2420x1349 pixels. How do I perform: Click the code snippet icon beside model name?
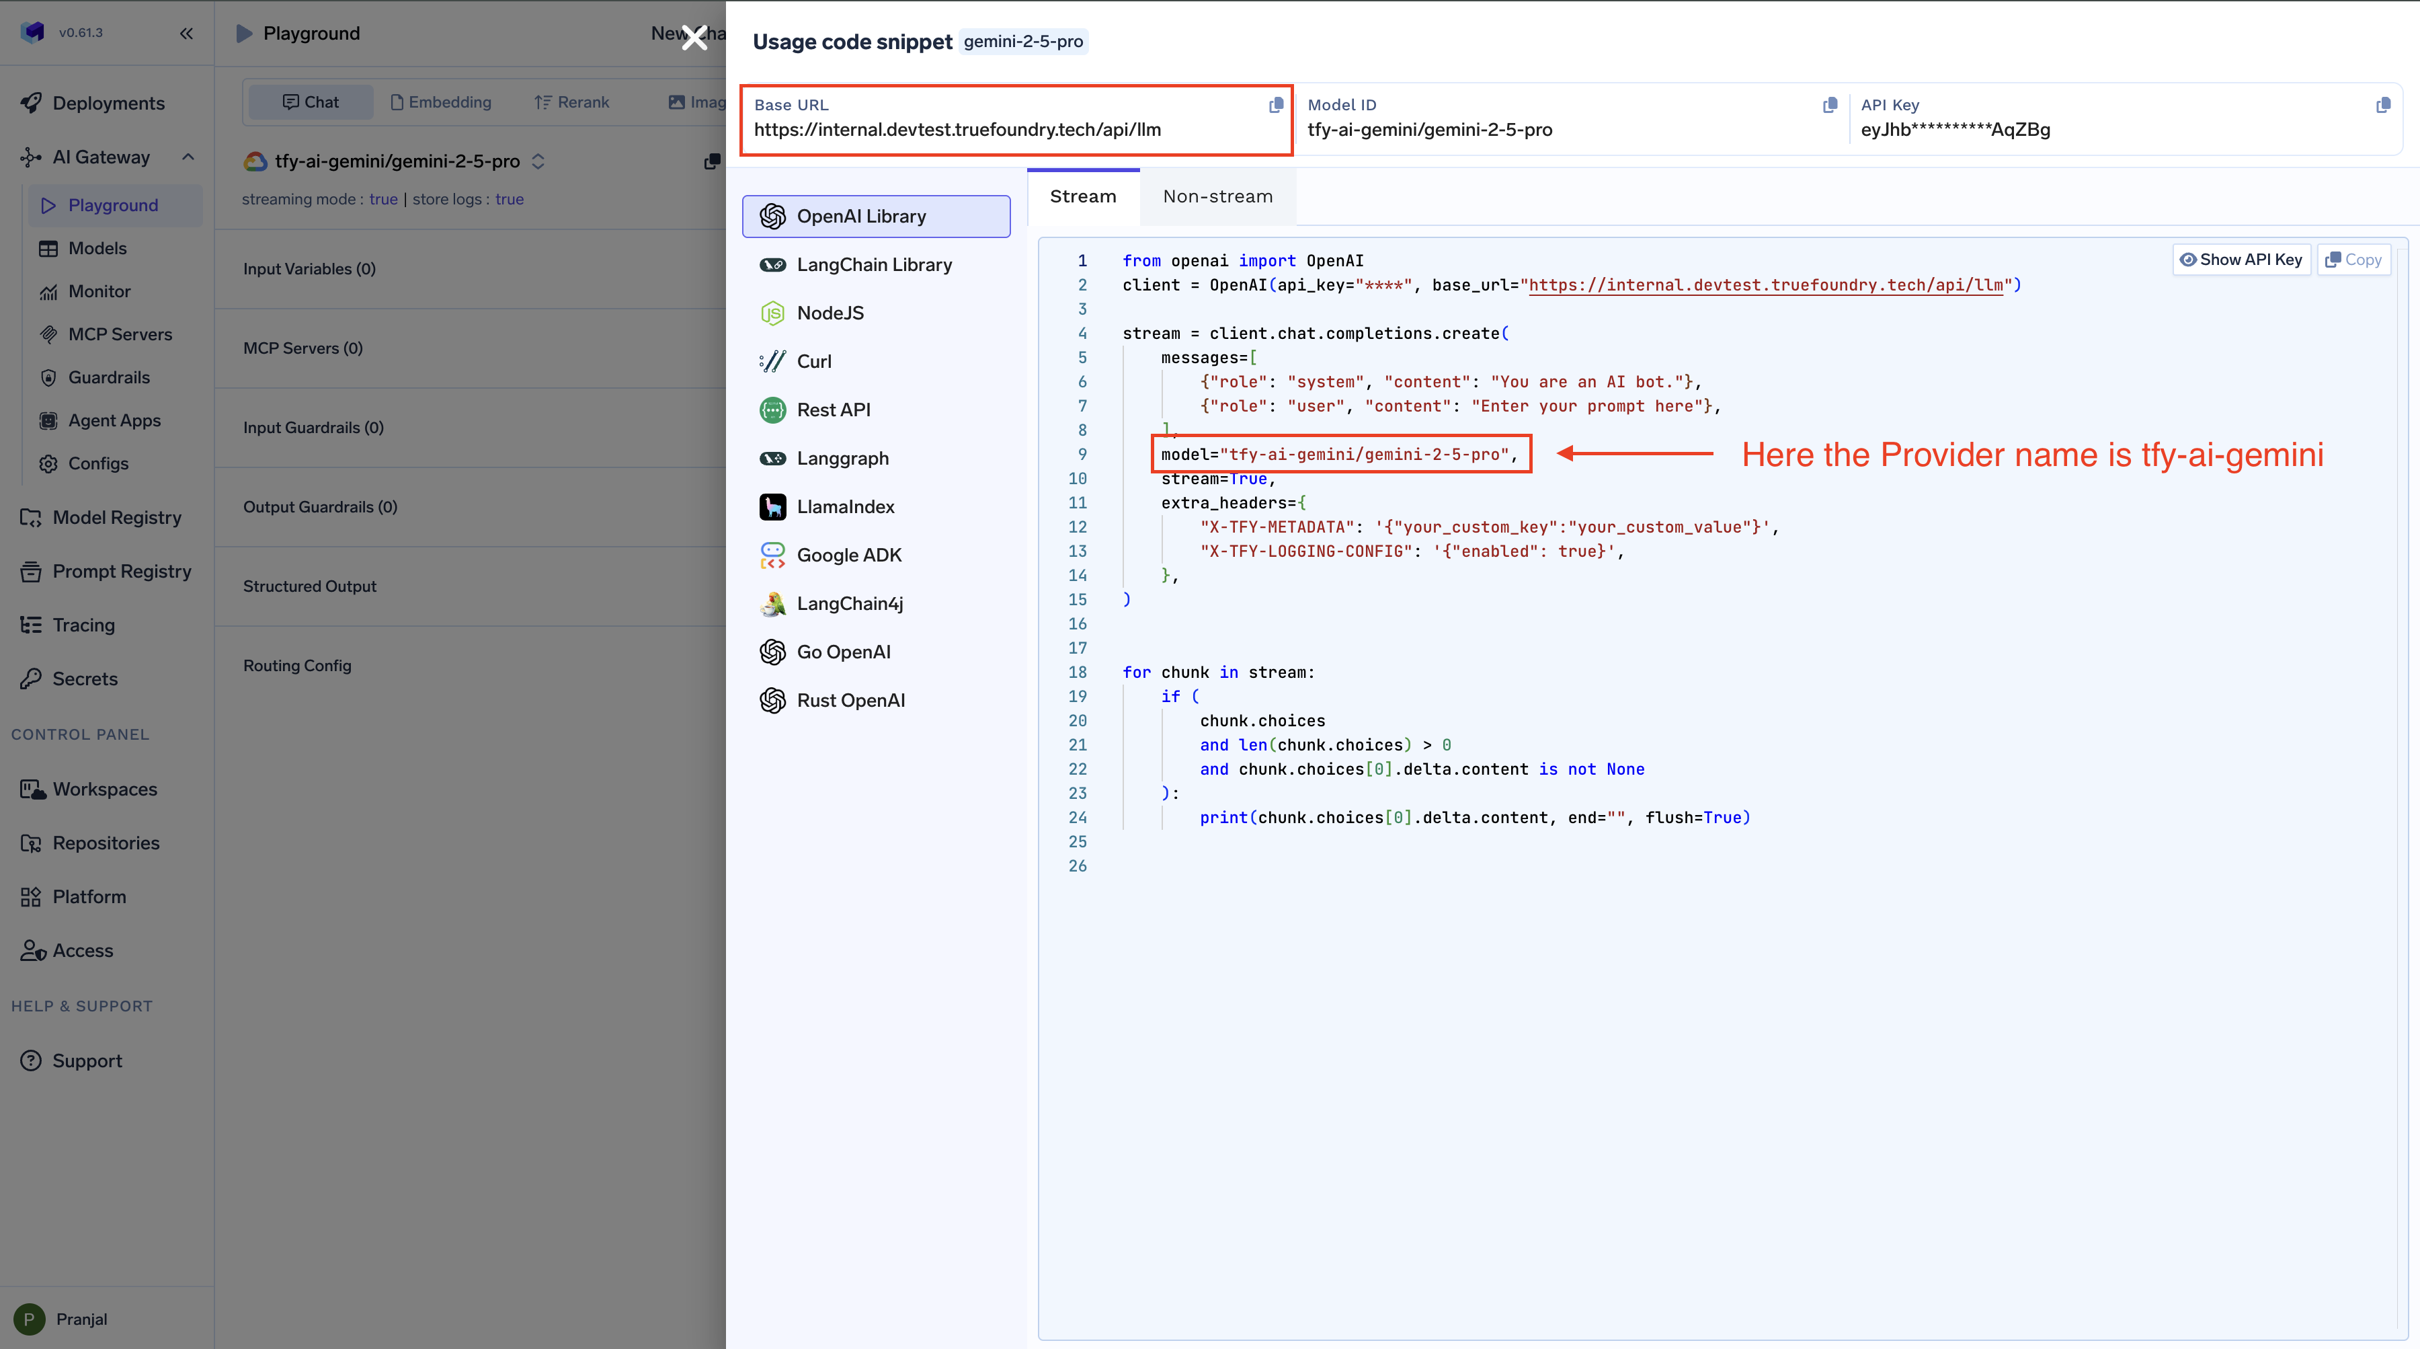tap(712, 161)
